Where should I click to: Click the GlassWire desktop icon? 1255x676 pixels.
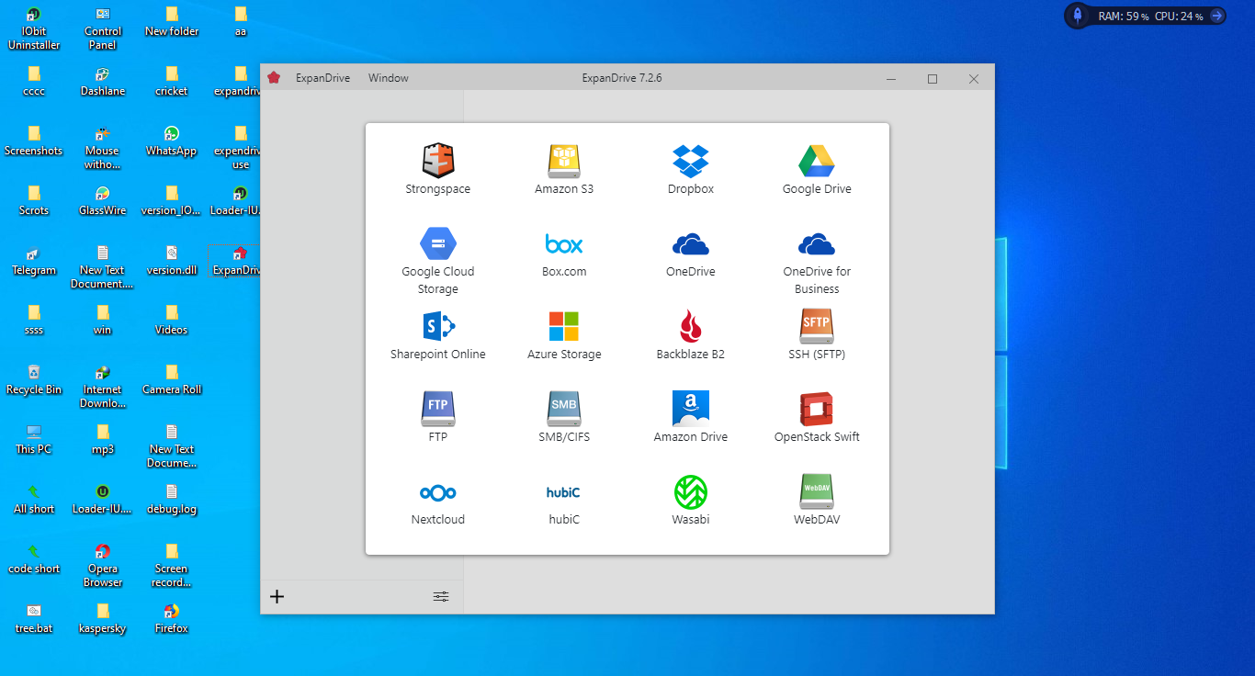tap(103, 200)
